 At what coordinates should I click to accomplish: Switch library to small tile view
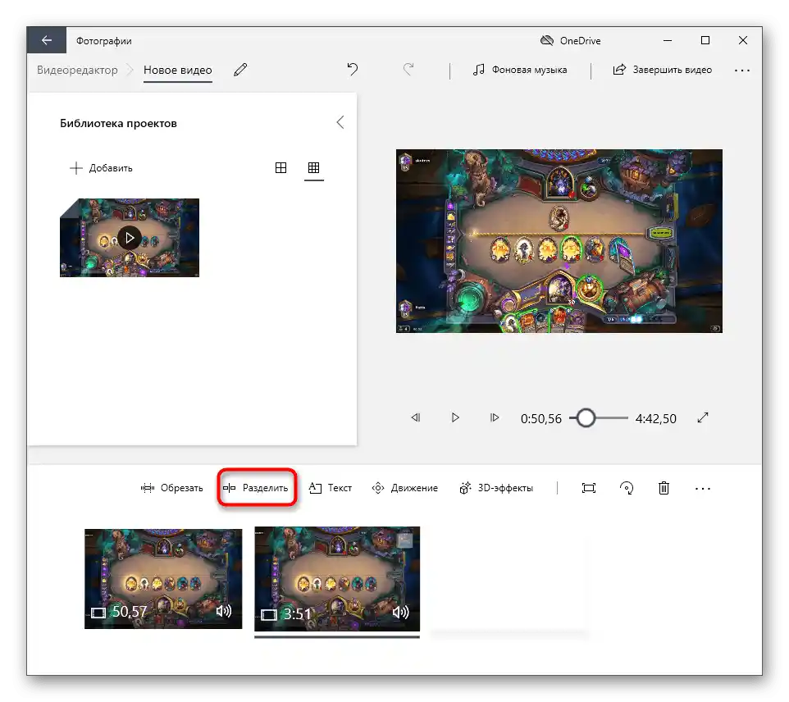[x=313, y=167]
